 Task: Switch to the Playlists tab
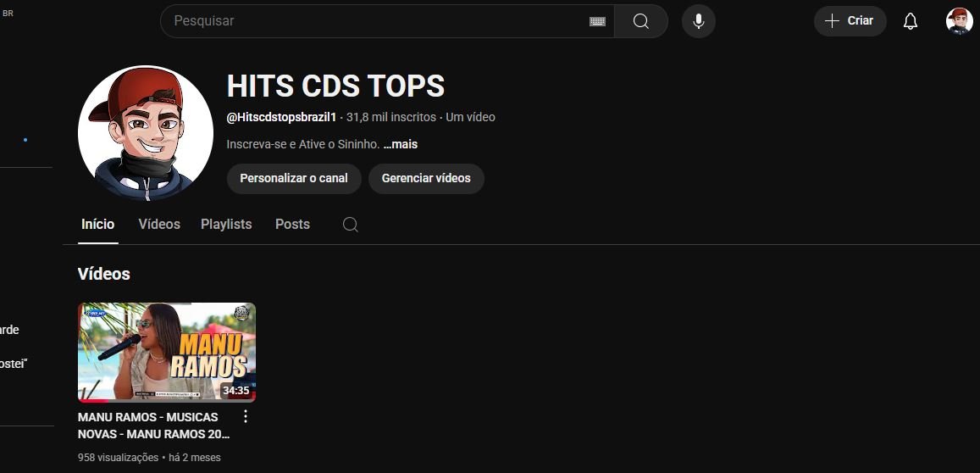[226, 225]
